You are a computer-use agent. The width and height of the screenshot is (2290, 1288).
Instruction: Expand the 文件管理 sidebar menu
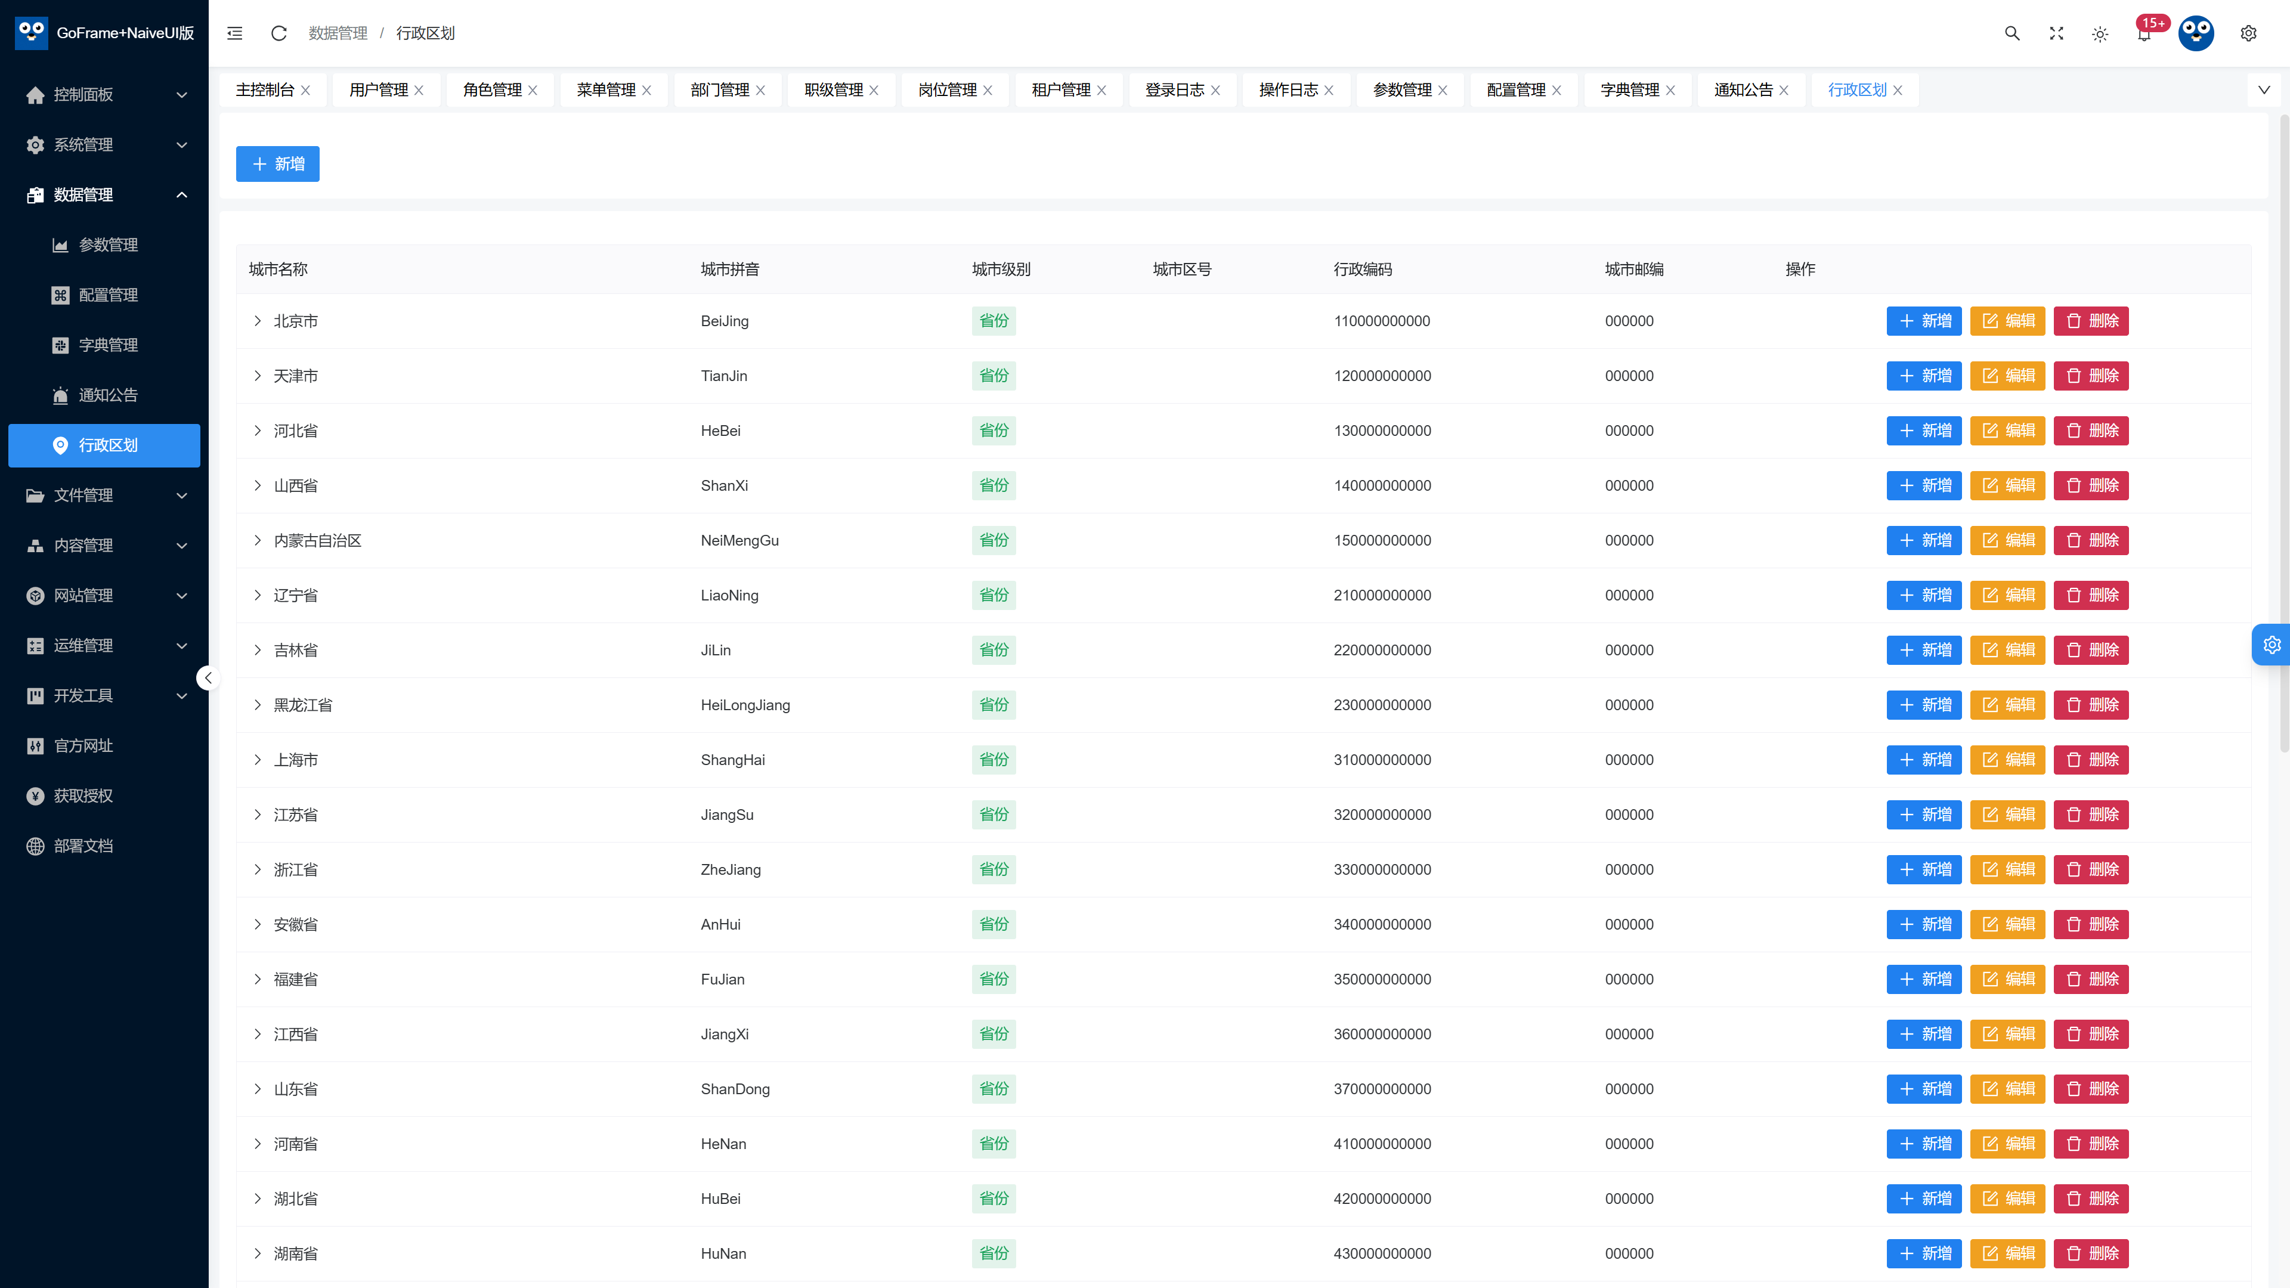pyautogui.click(x=104, y=495)
